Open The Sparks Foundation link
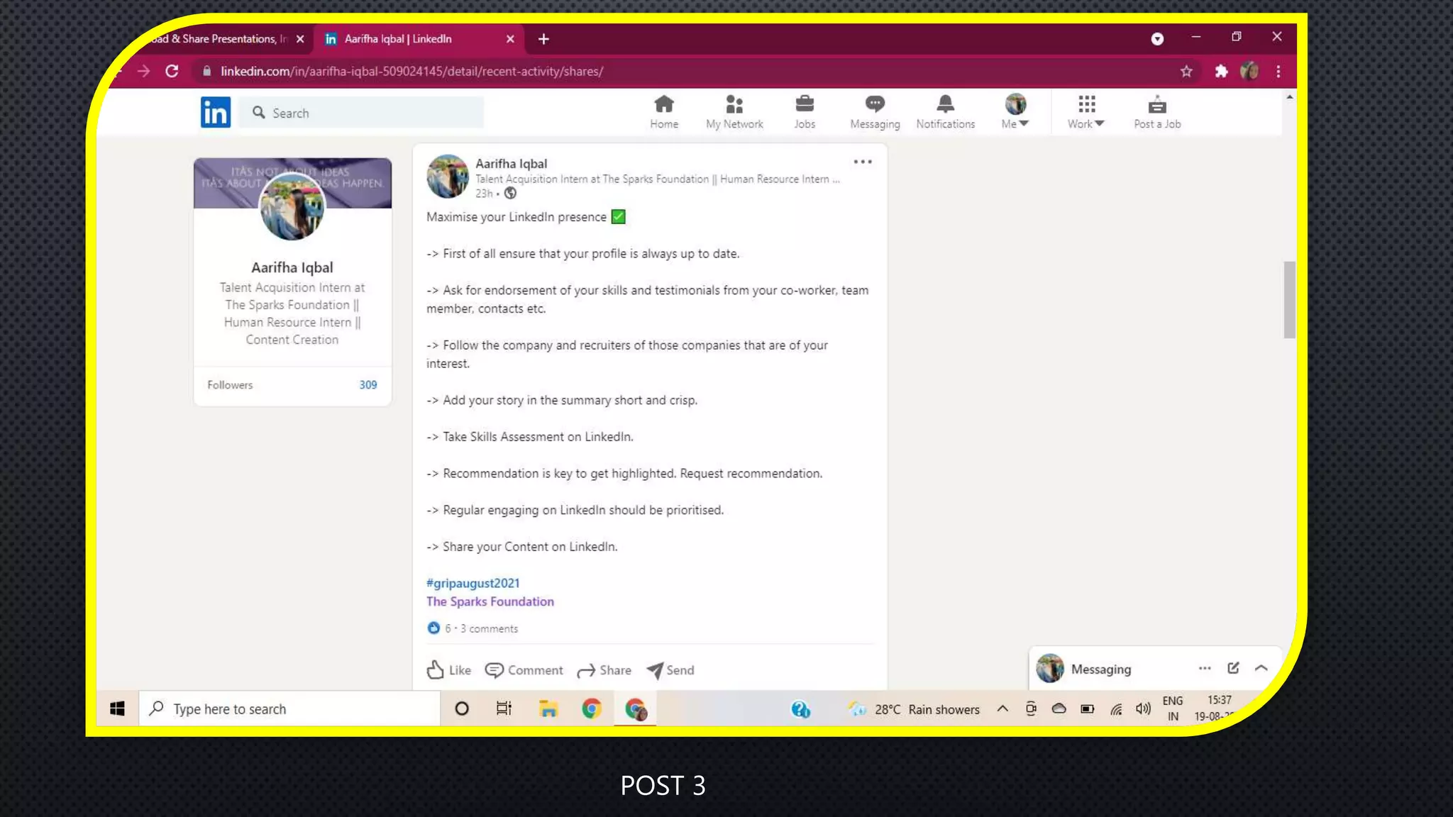The image size is (1453, 817). coord(490,601)
